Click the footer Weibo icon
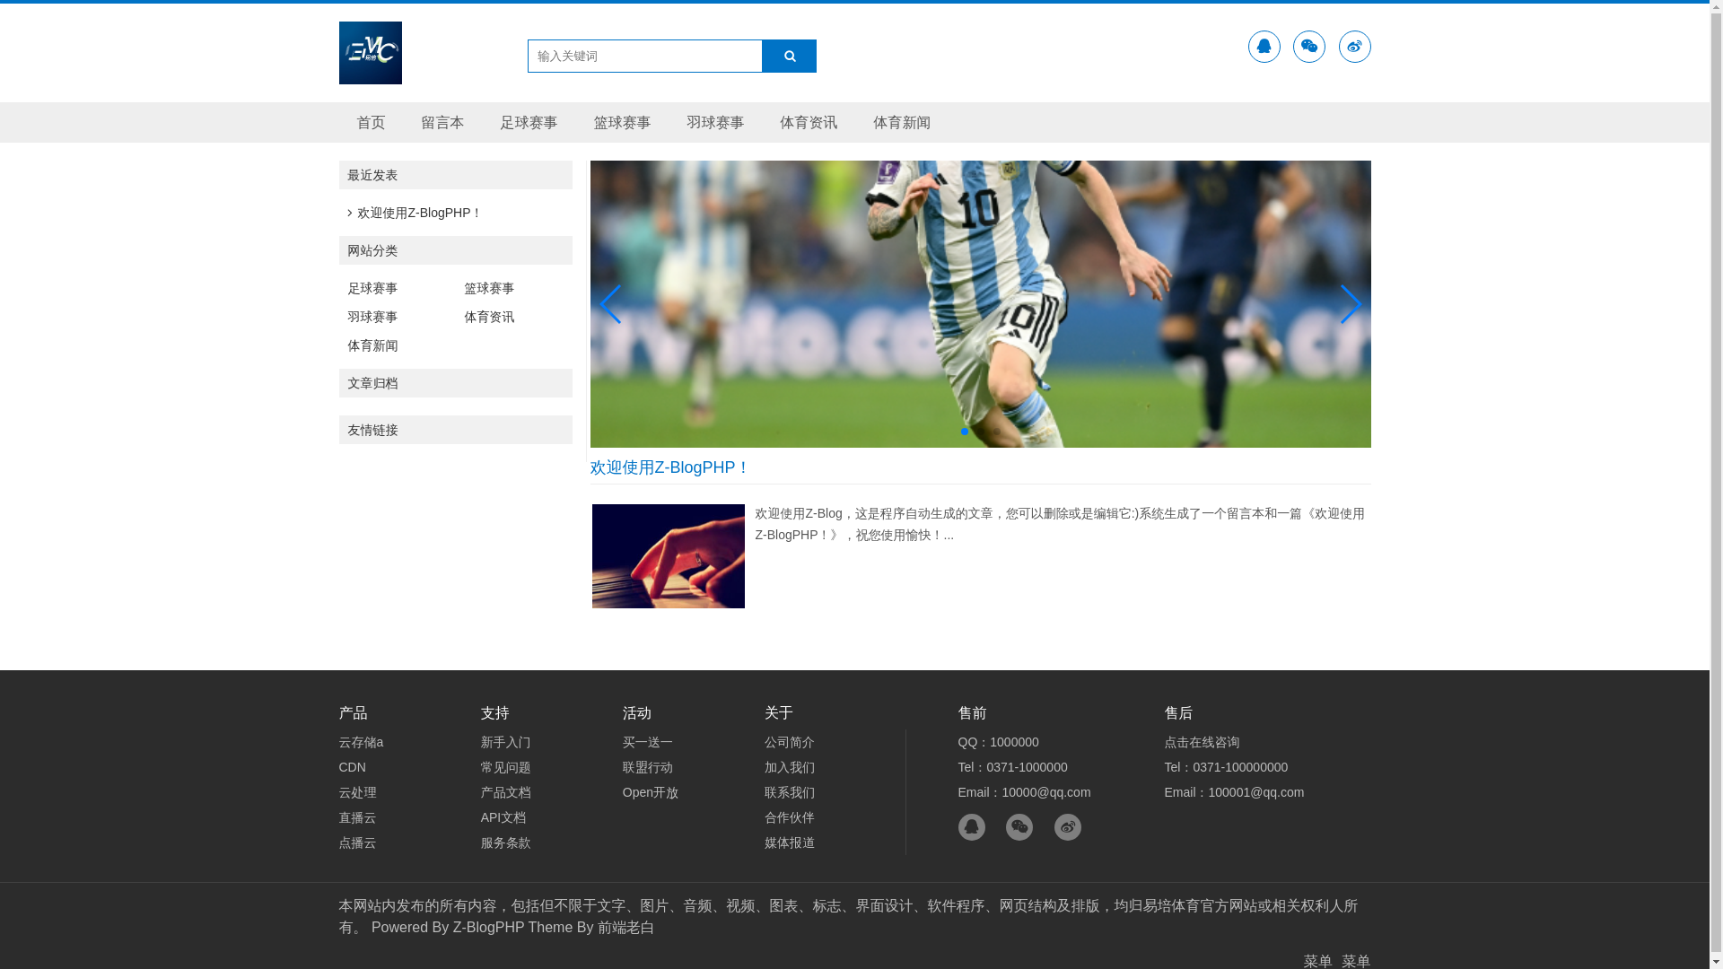Screen dimensions: 1723x969 (x=1068, y=827)
